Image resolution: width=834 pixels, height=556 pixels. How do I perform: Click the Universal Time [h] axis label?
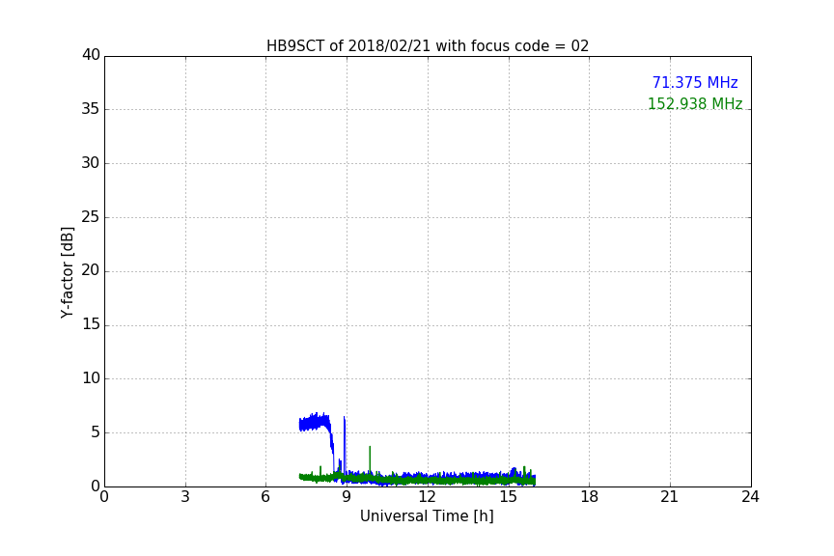tap(427, 516)
